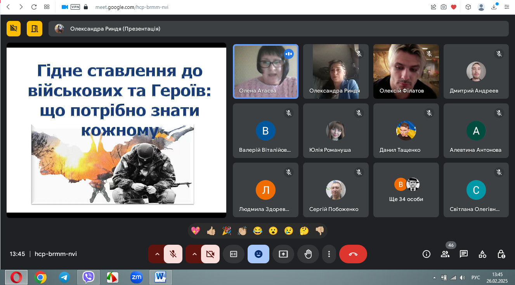The width and height of the screenshot is (515, 285).
Task: Click the thinking face emoji reaction
Action: tap(304, 231)
